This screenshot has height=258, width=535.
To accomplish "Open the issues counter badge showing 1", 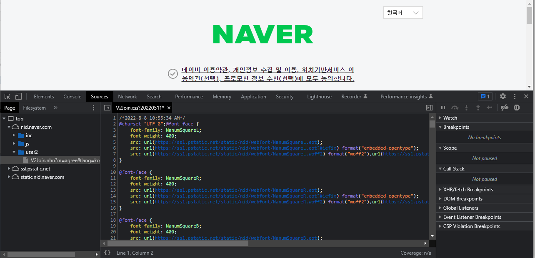I will click(485, 96).
